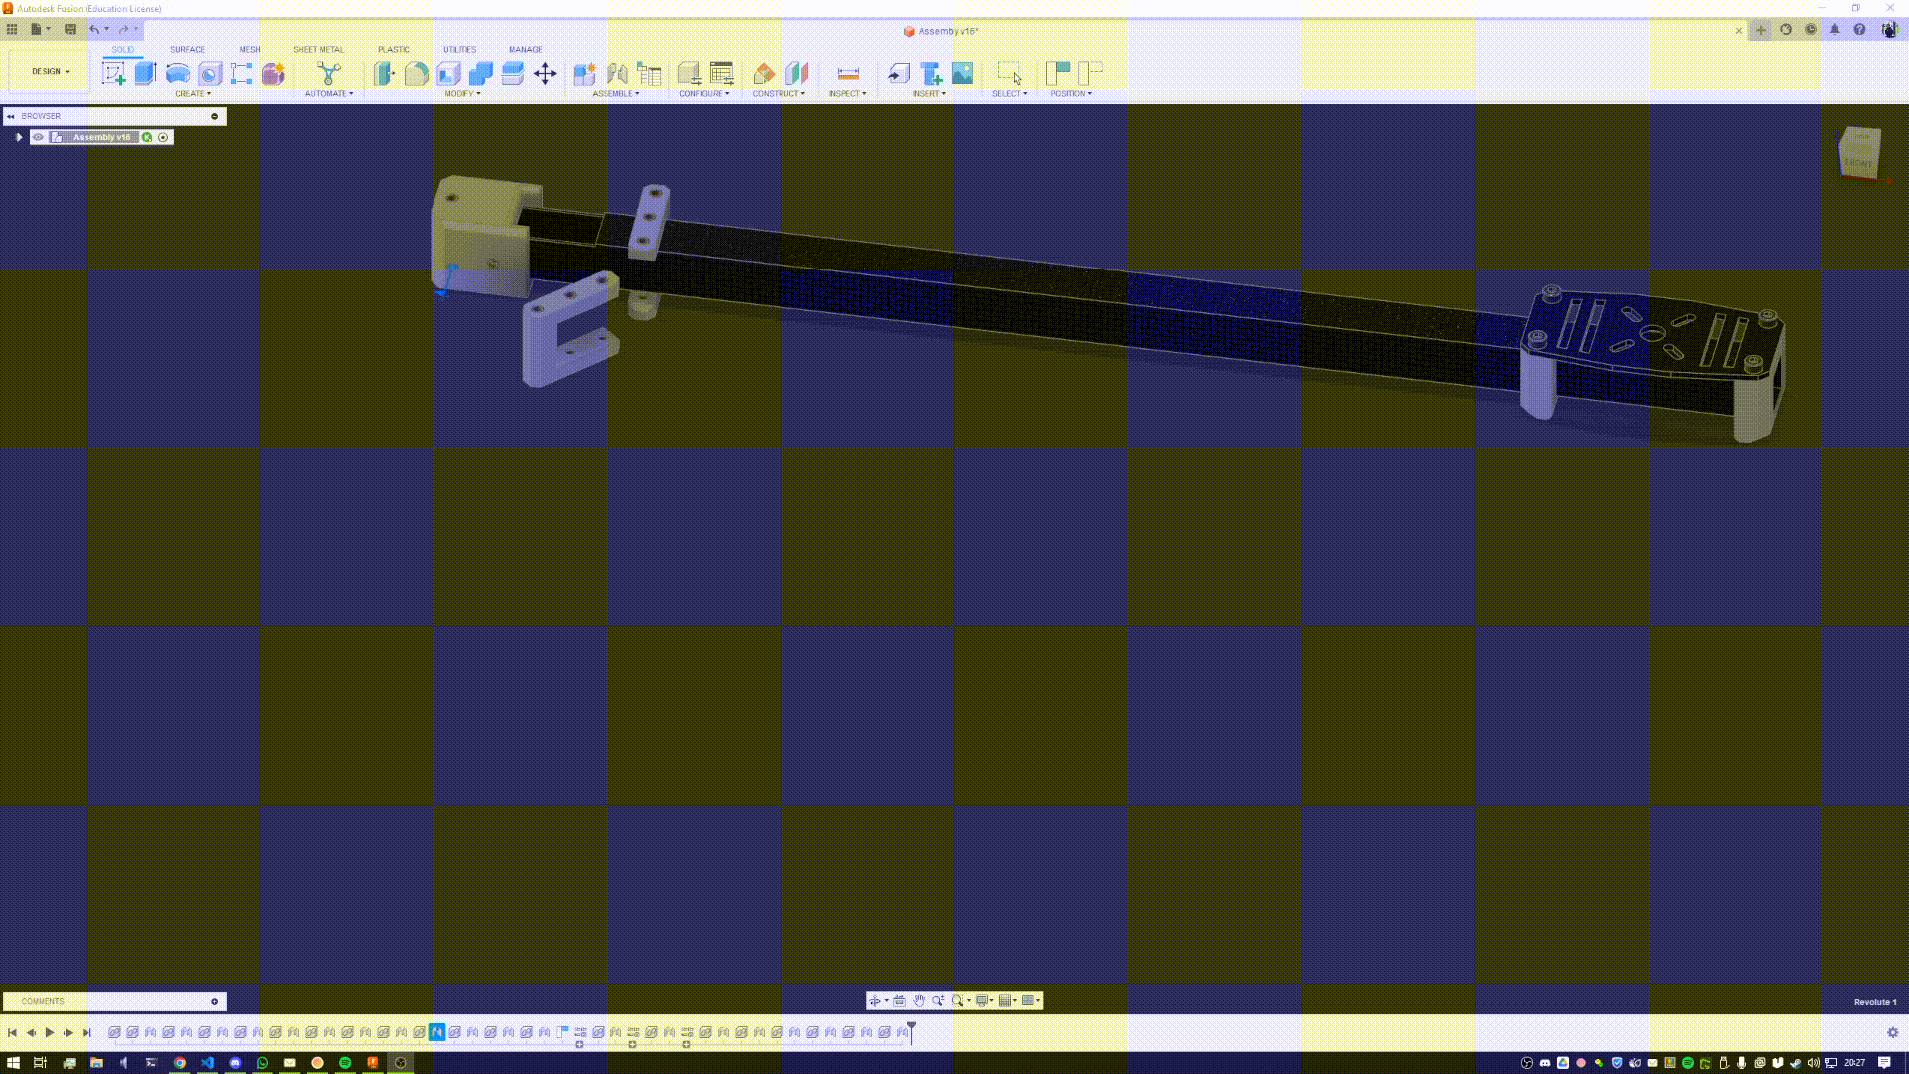Expand the Assembly v16 tree node
Image resolution: width=1909 pixels, height=1074 pixels.
[18, 137]
